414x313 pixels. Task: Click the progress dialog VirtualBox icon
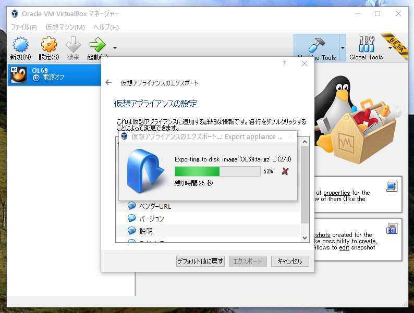pyautogui.click(x=124, y=136)
